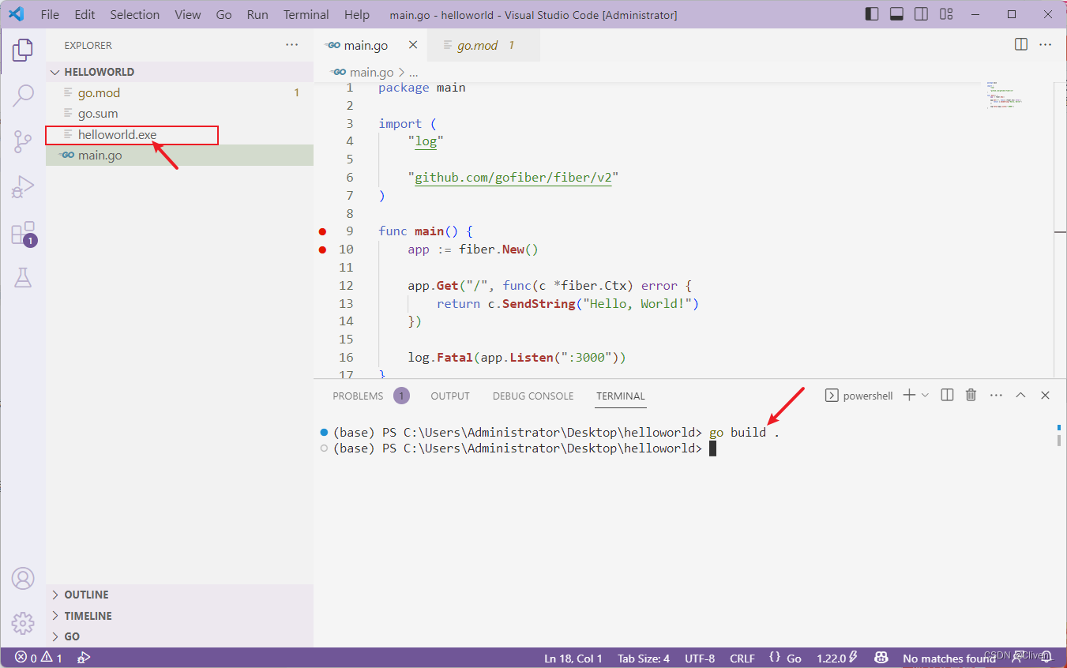Select helloworld.exe in the file explorer

pos(179,135)
